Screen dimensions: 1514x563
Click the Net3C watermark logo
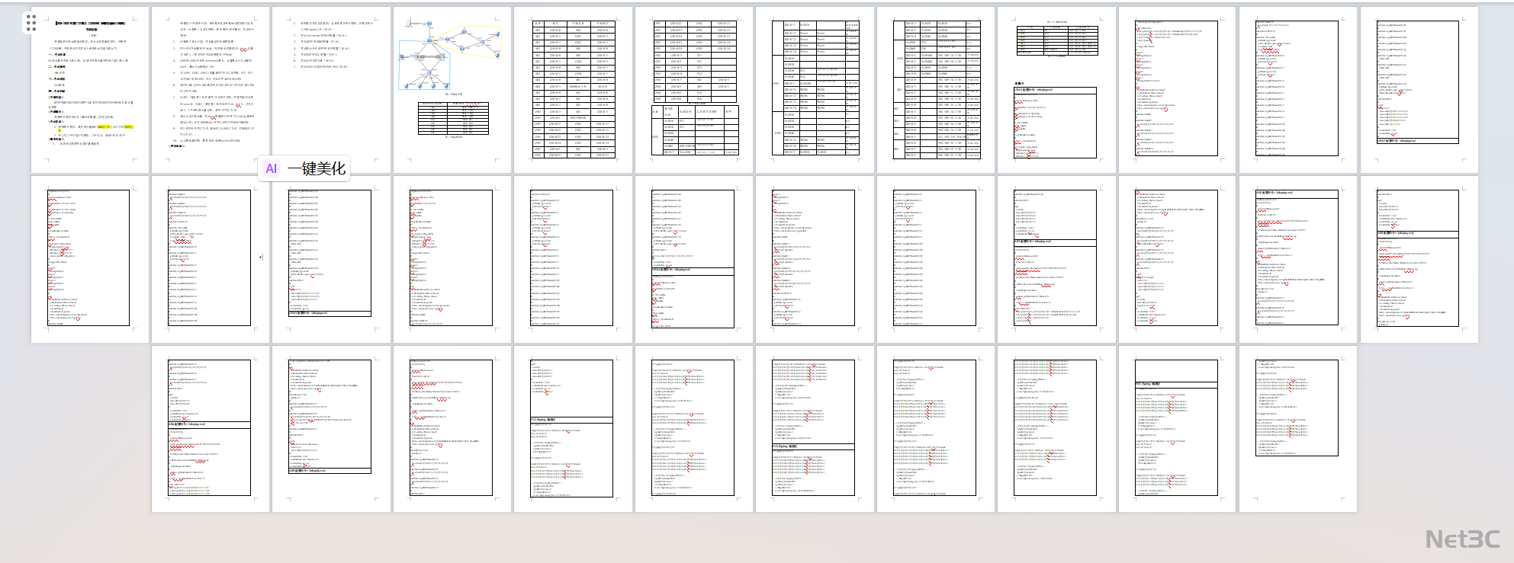(1462, 539)
